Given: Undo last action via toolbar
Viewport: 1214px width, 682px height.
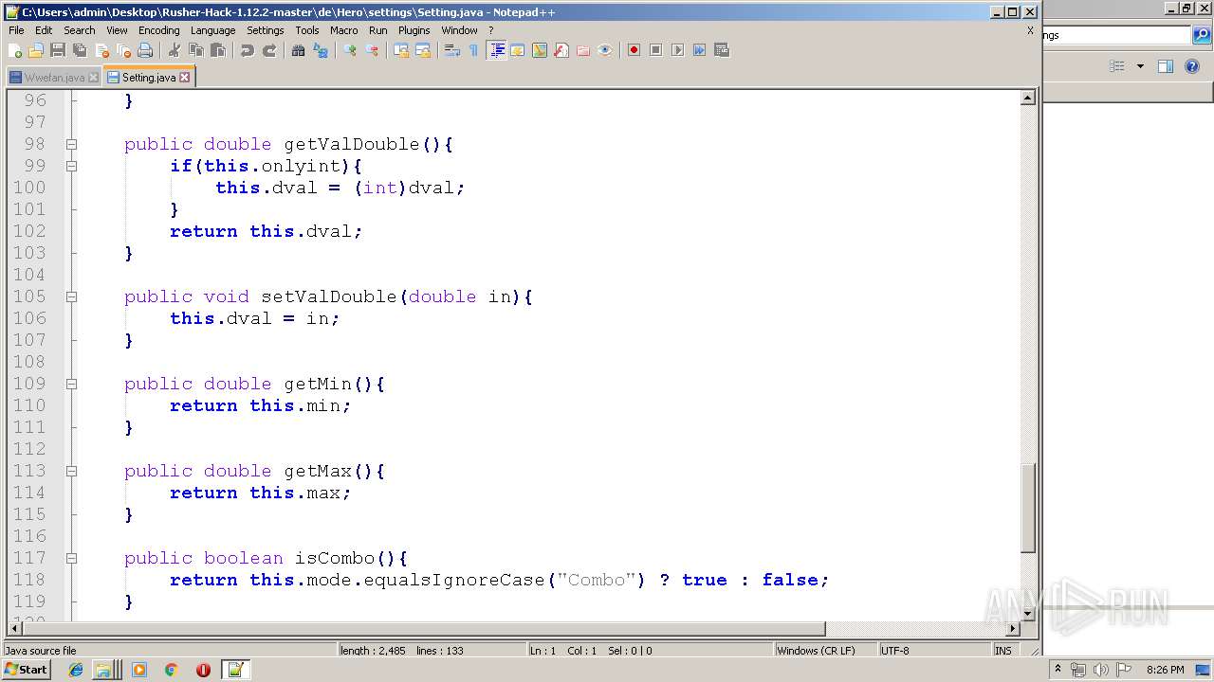Looking at the screenshot, I should pos(248,50).
